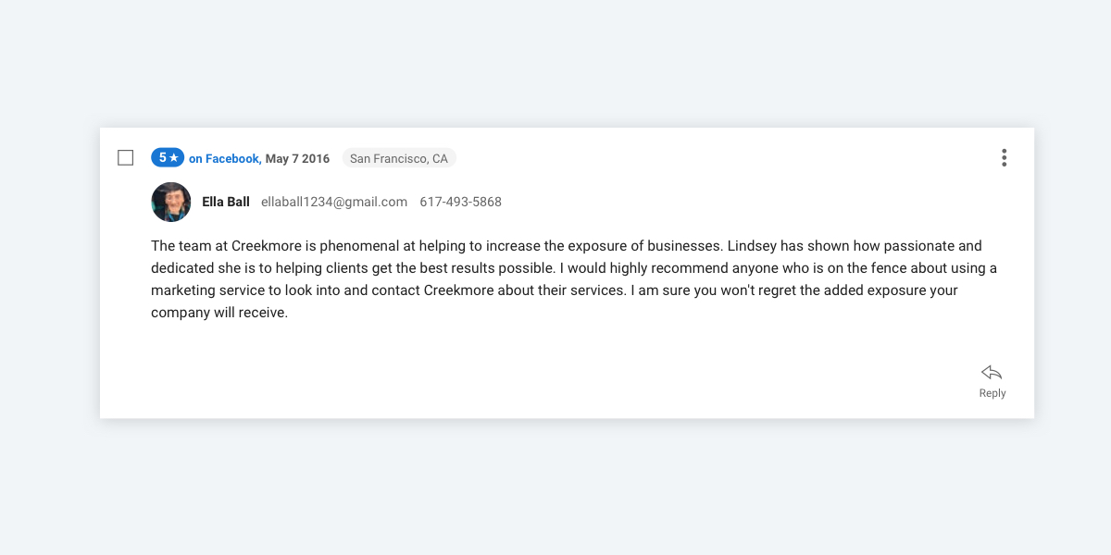
Task: Open the 'on Facebook' source link
Action: [x=224, y=159]
